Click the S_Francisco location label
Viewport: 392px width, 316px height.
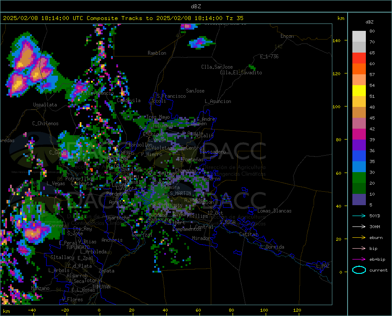pos(171,96)
